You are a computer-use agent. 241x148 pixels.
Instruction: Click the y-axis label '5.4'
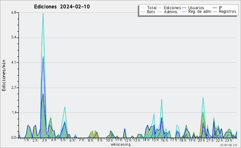tap(14, 38)
